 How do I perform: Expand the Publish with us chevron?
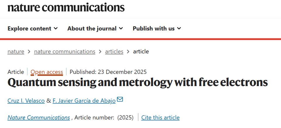tap(179, 29)
